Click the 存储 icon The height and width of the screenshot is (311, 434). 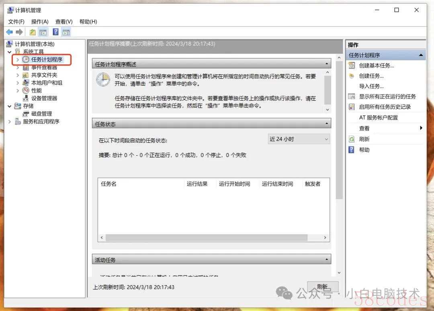coord(18,106)
